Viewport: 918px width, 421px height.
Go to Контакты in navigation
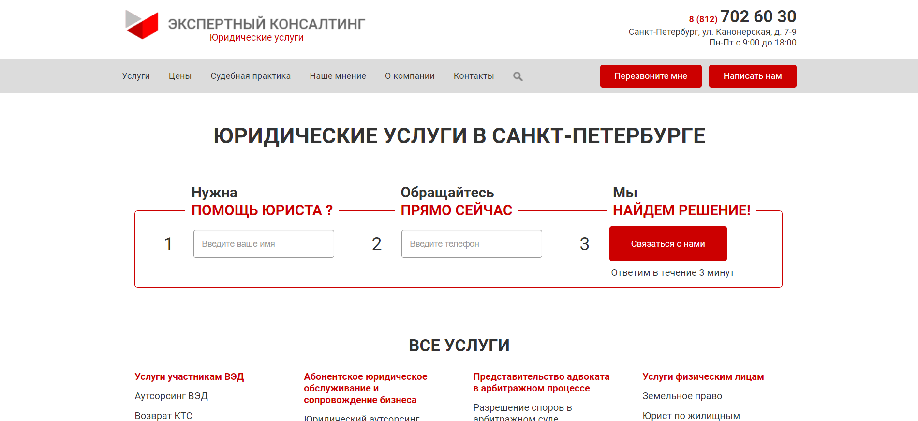tap(474, 76)
